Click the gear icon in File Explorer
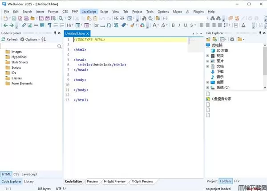 tap(232, 39)
